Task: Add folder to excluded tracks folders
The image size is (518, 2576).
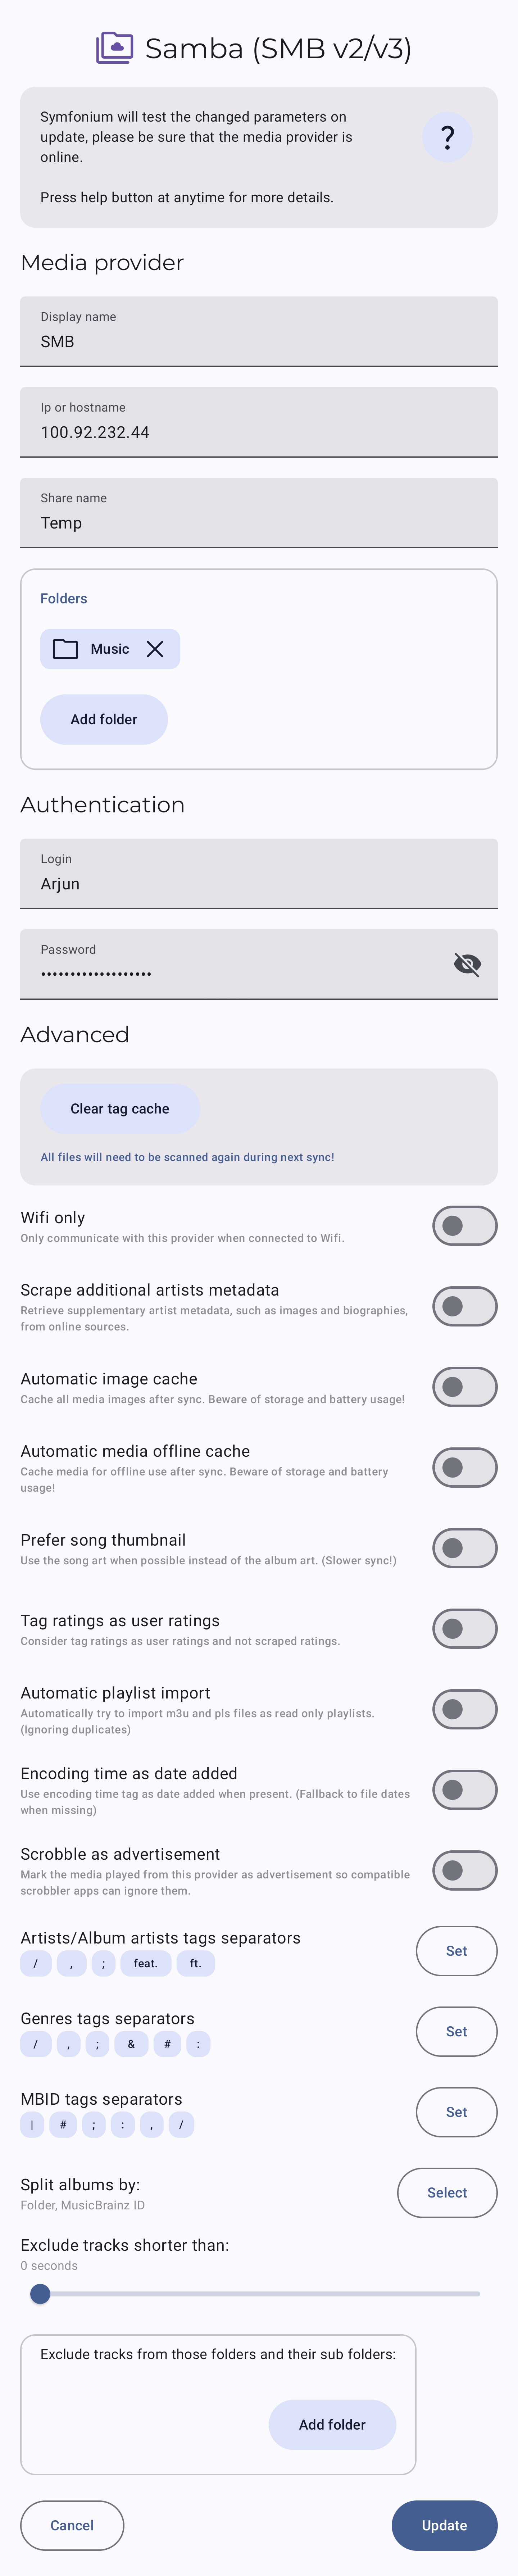Action: tap(332, 2425)
